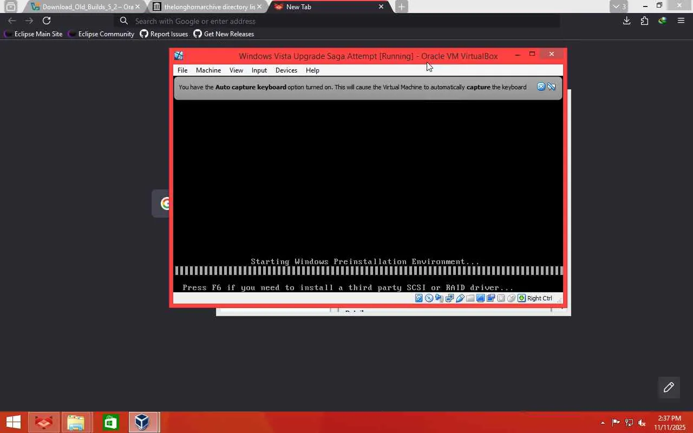The height and width of the screenshot is (433, 693).
Task: Maximize the VirtualBox VM window
Action: [x=532, y=54]
